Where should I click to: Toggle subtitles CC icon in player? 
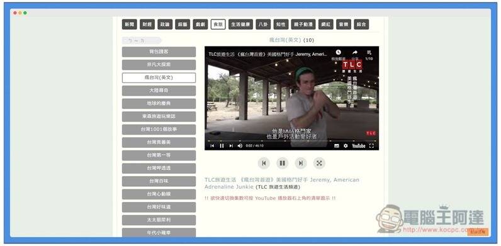[x=337, y=146]
